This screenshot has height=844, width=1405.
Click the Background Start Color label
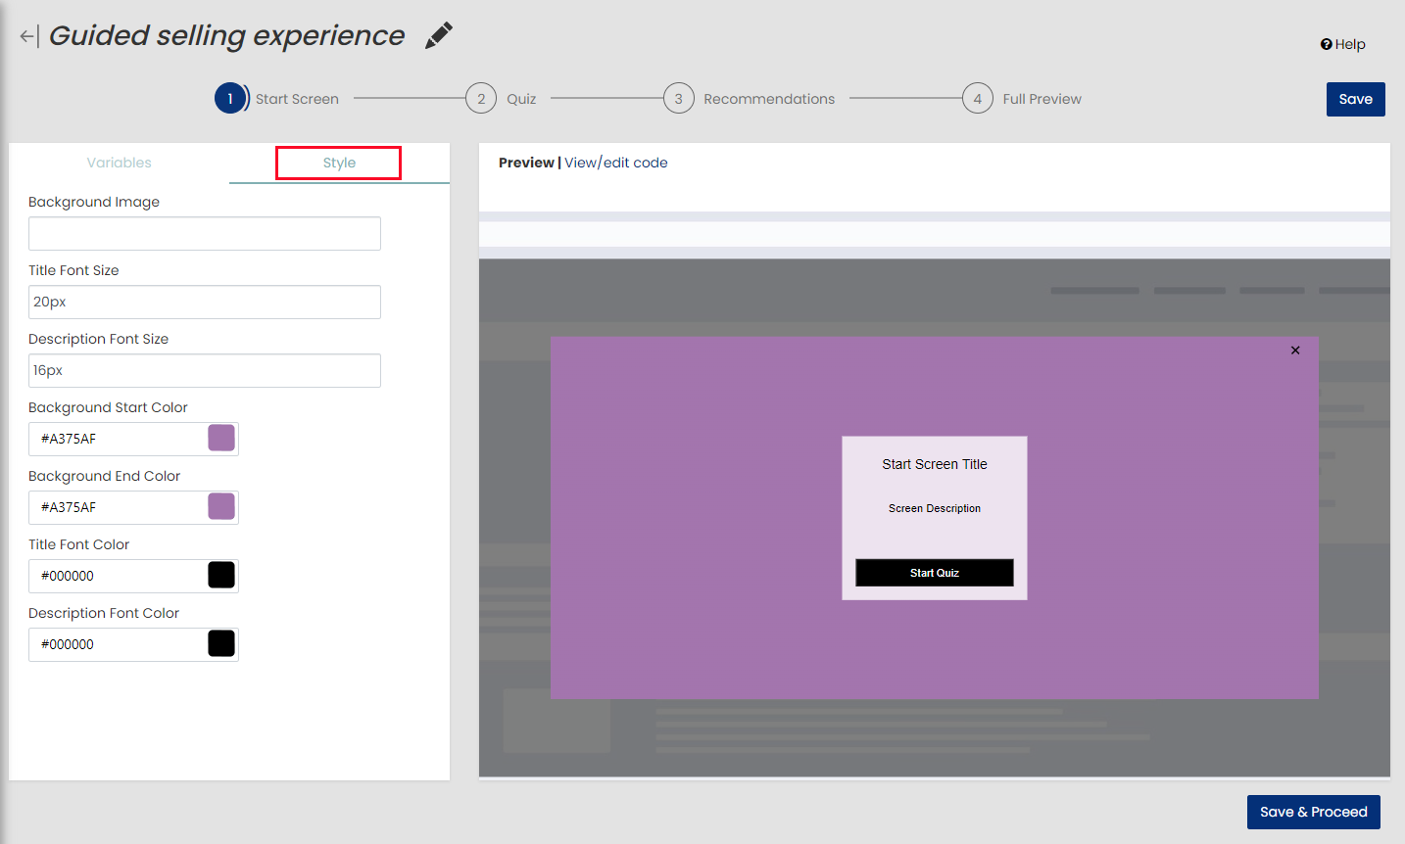pos(108,407)
